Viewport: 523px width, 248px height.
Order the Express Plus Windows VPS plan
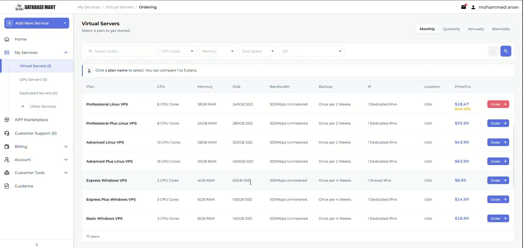(498, 199)
